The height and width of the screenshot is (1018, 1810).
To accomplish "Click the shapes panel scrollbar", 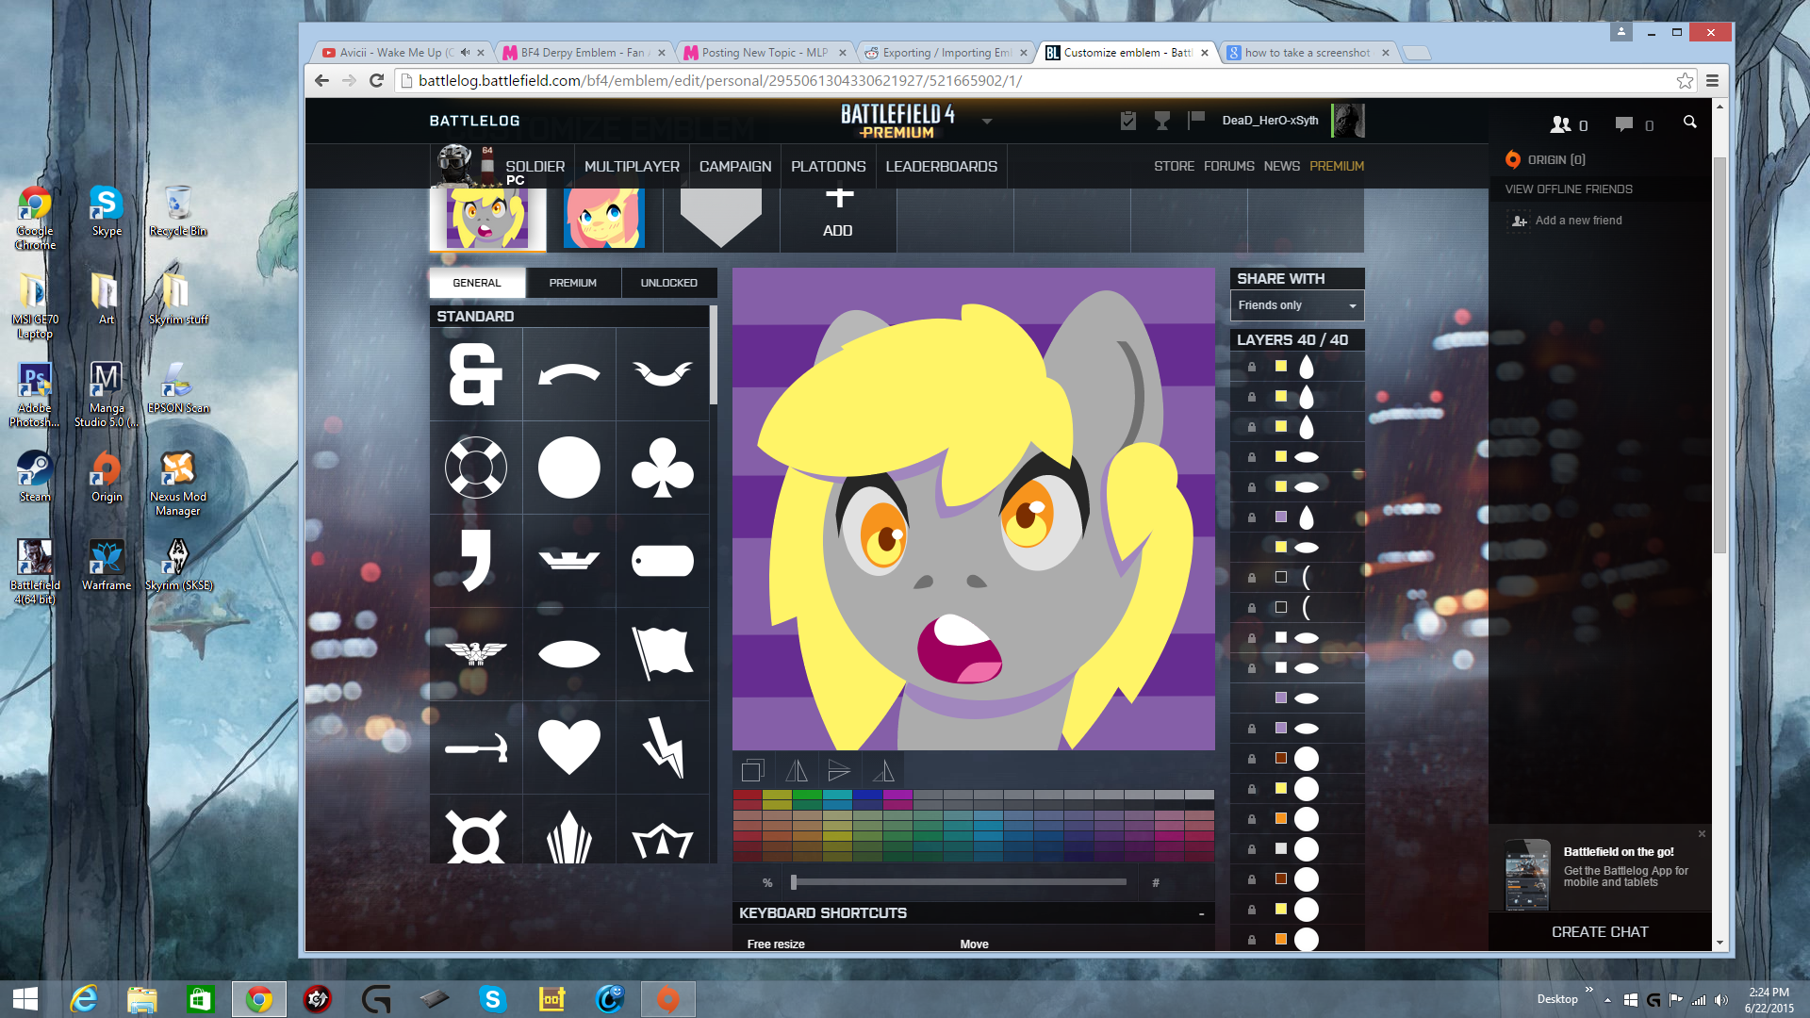I will click(714, 355).
